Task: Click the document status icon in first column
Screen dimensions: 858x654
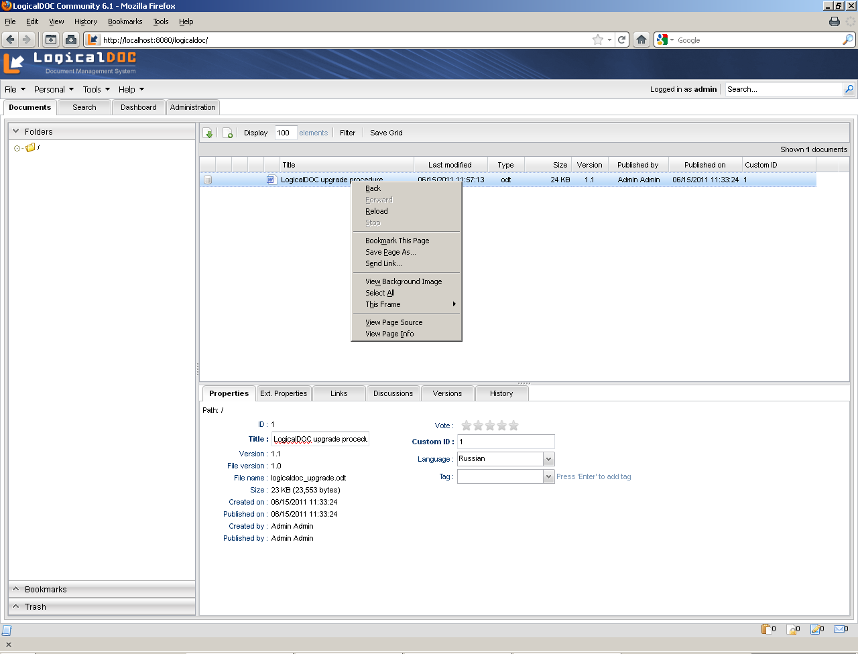Action: tap(208, 180)
